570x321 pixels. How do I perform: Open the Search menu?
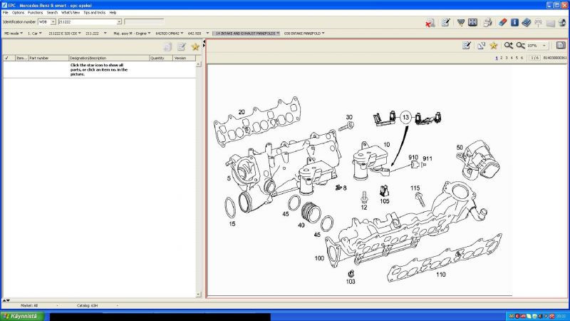point(52,12)
